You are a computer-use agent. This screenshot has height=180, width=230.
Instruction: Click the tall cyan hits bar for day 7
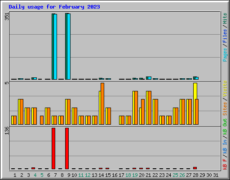point(55,47)
